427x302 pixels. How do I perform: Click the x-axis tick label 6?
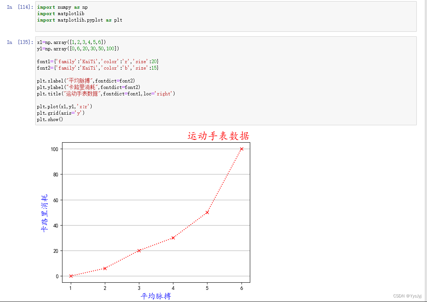click(242, 288)
